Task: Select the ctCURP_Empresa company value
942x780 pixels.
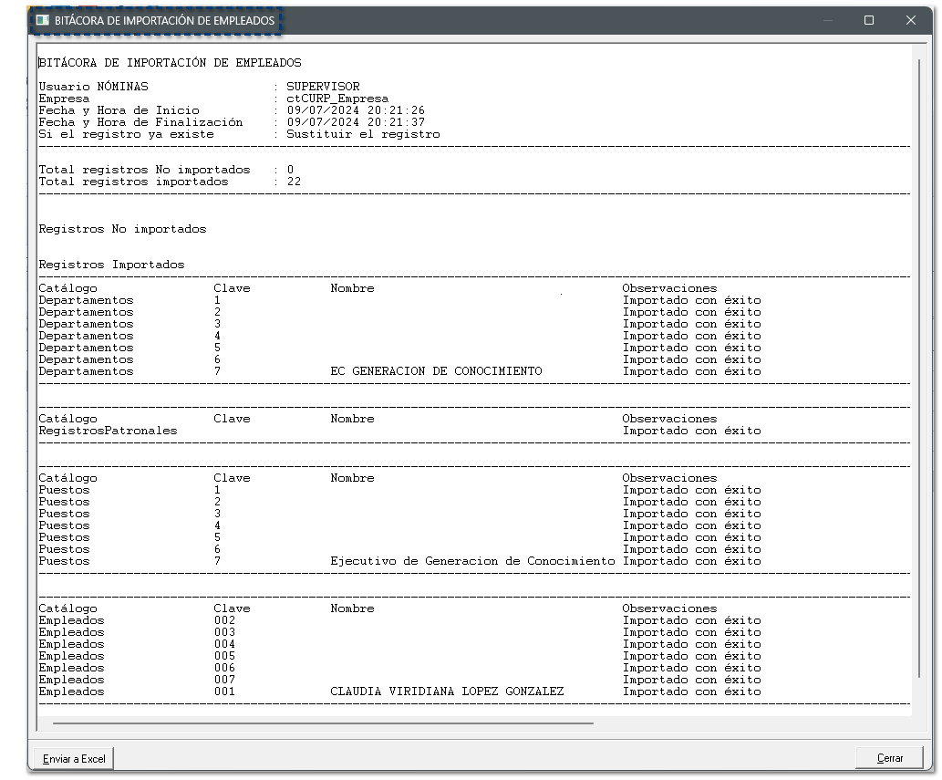Action: 336,99
